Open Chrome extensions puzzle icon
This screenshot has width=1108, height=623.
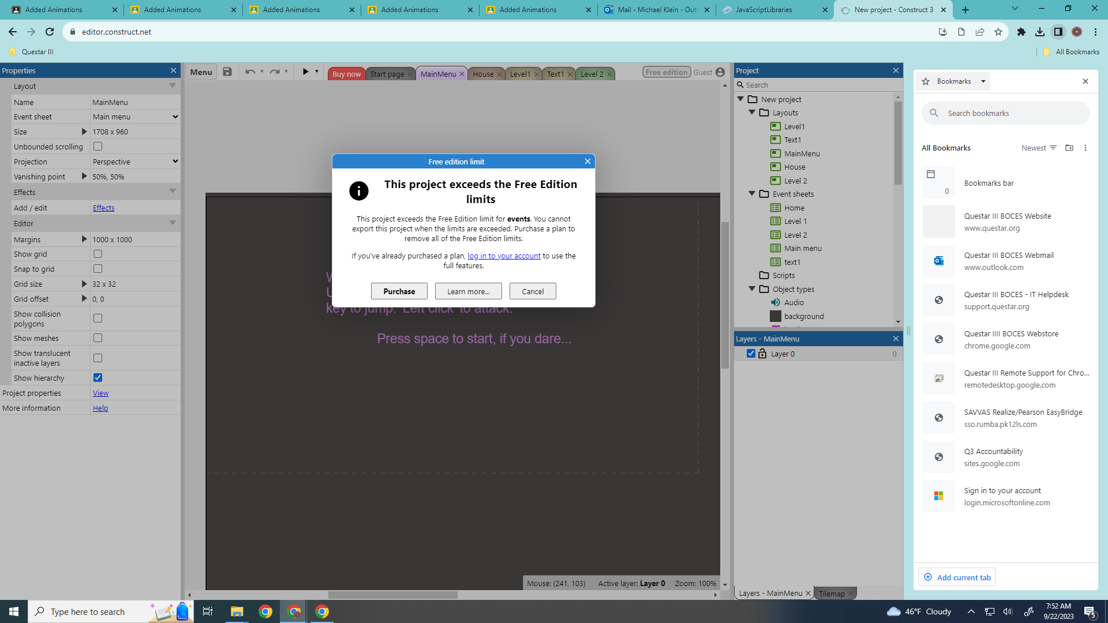pos(1021,32)
